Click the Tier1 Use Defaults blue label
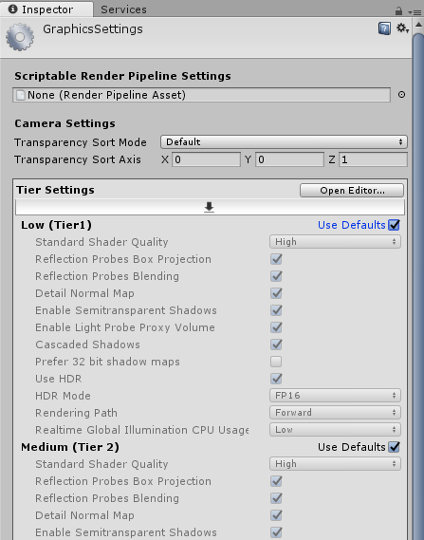Viewport: 424px width, 540px height. point(351,225)
